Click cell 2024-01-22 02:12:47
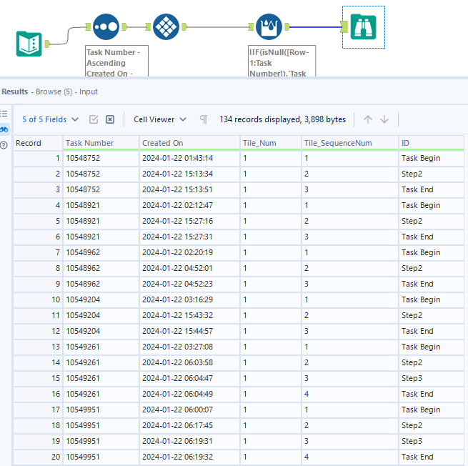 [189, 205]
